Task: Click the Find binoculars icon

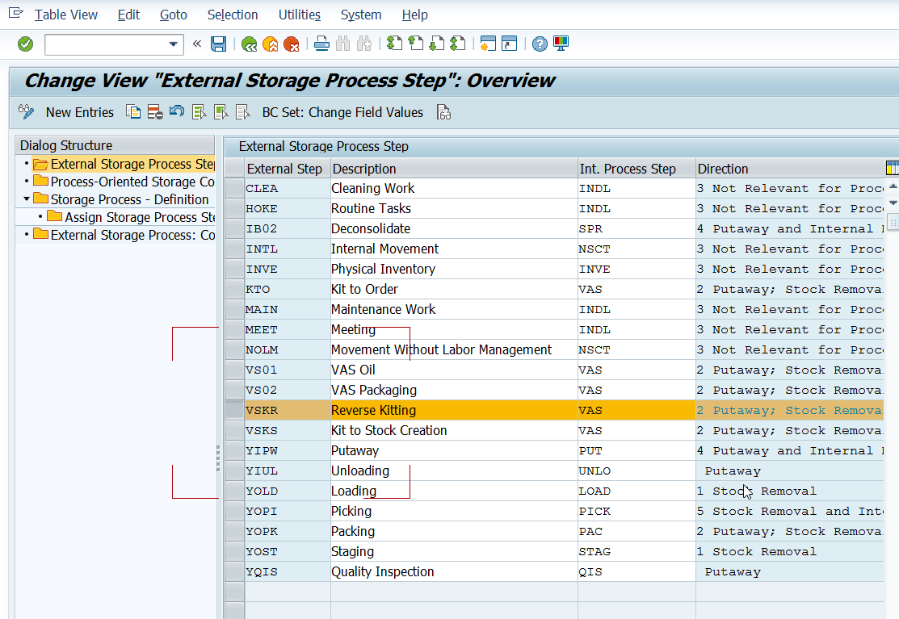Action: click(x=342, y=44)
